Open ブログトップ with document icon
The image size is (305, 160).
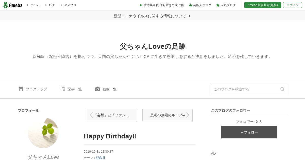point(21,89)
